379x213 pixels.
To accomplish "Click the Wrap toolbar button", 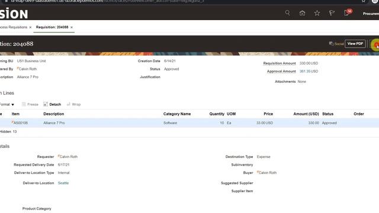I will (x=73, y=104).
